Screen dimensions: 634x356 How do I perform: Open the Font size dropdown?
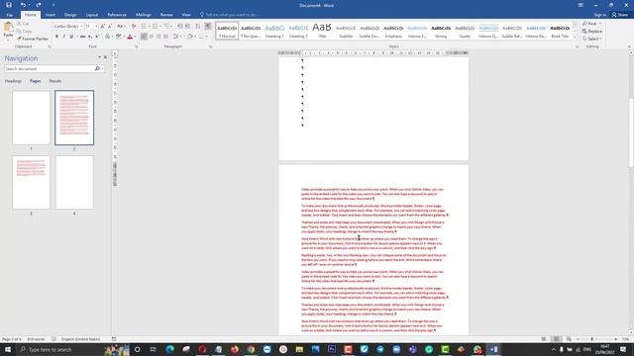96,27
